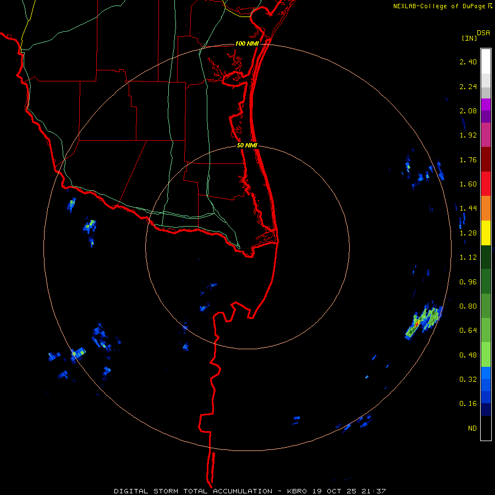Click the green swatch beside 0.96
This screenshot has width=495, height=495.
[x=486, y=282]
